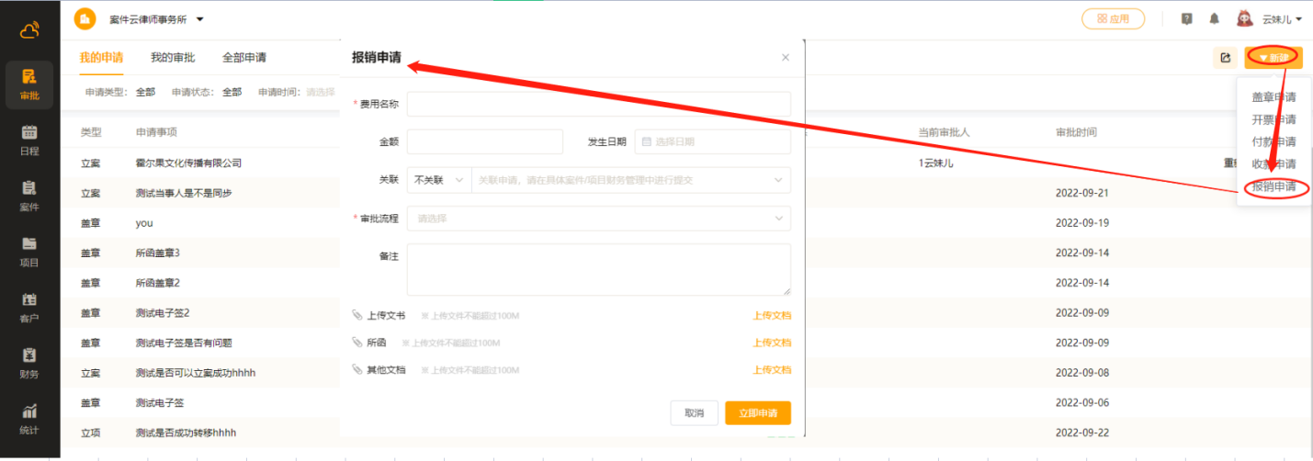Viewport: 1313px width, 461px height.
Task: Open the 发生日期 date picker field
Action: pyautogui.click(x=712, y=141)
